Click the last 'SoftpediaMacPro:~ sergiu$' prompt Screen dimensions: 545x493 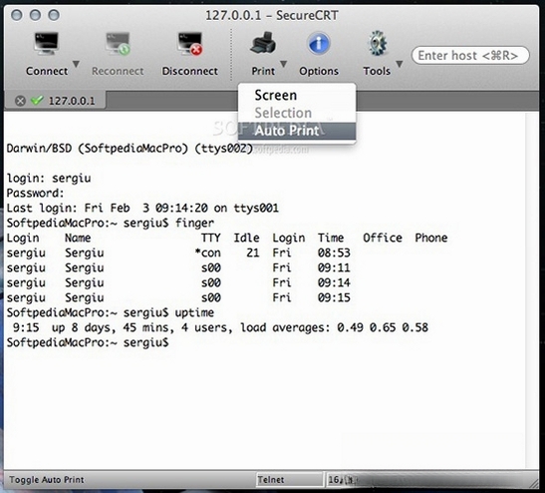(88, 342)
